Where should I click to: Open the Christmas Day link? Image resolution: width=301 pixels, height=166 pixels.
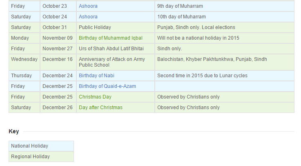point(95,97)
